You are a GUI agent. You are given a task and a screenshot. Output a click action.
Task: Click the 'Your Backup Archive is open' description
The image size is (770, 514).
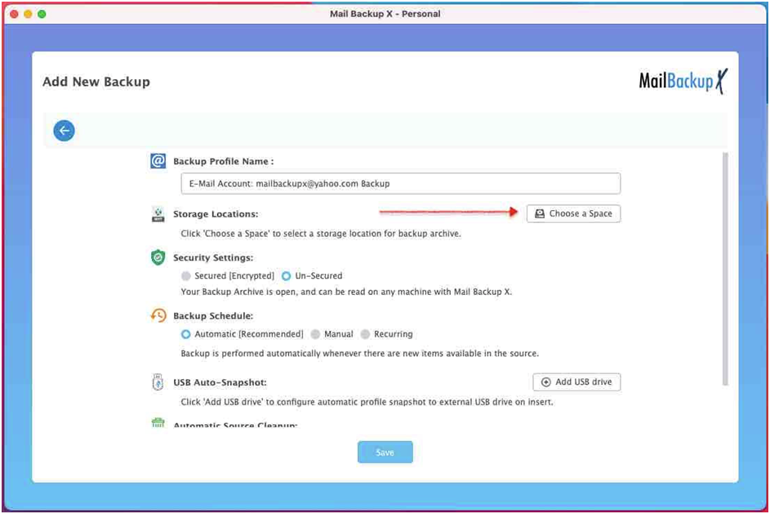(x=346, y=292)
